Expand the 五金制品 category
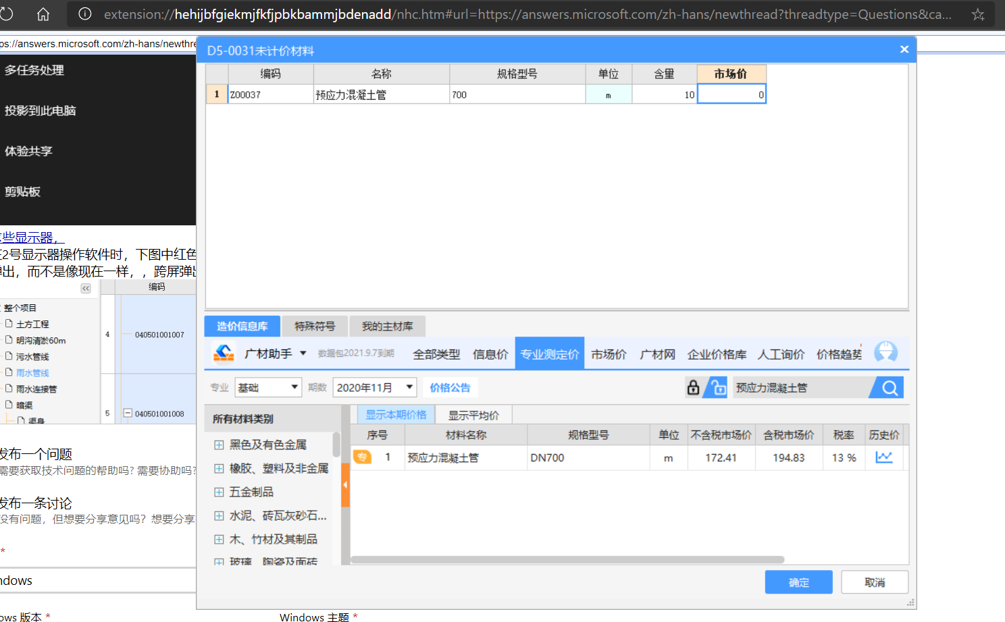1005x622 pixels. (219, 492)
